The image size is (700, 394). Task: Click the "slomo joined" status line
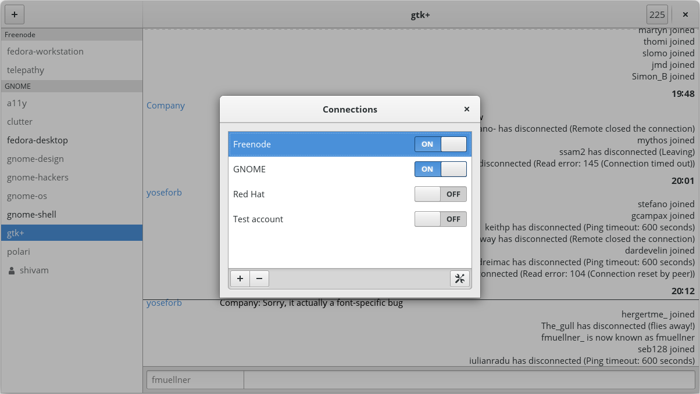669,53
